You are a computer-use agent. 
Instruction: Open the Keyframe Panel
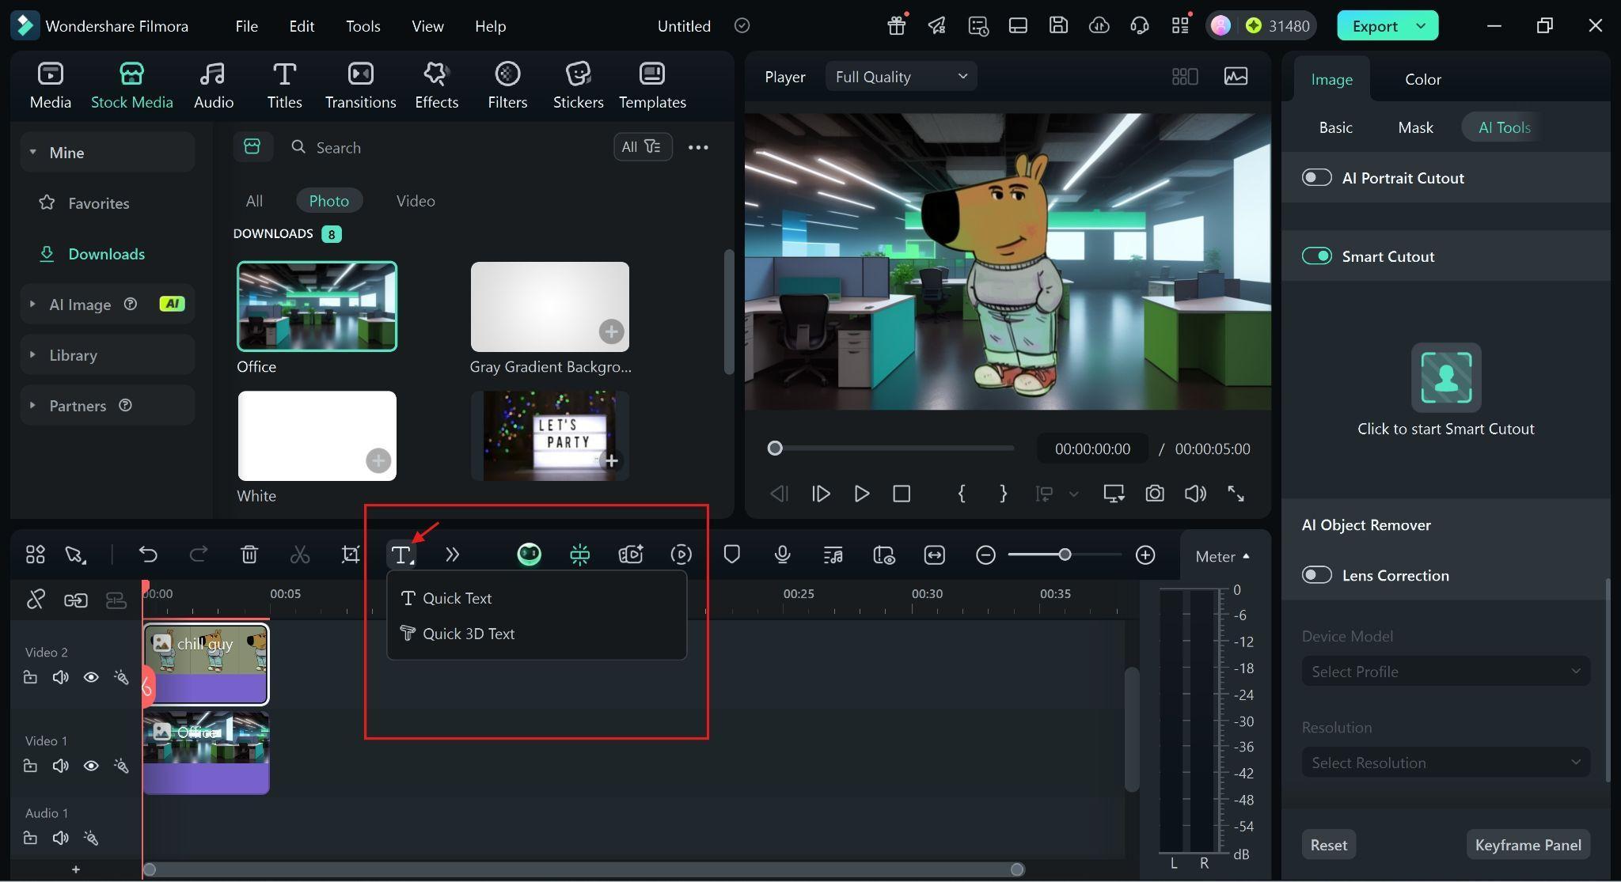[1528, 845]
